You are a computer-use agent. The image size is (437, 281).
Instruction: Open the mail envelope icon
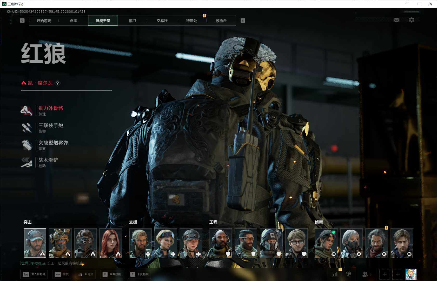pos(396,20)
